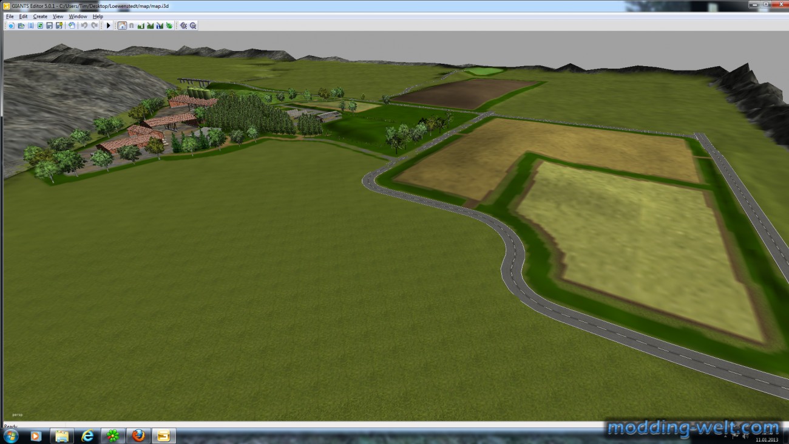Screen dimensions: 789x444
Task: Click the Show desktop button
Action: [785, 436]
